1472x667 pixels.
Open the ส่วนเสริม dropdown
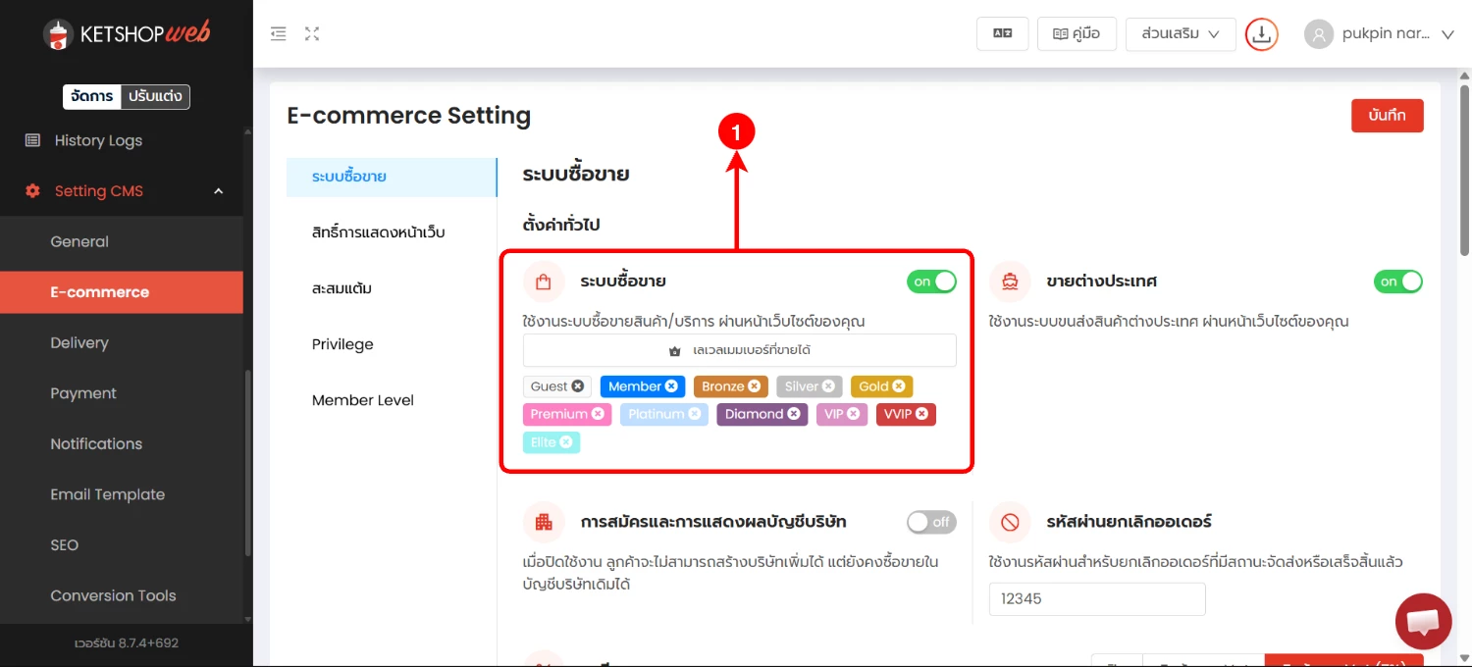[1180, 33]
